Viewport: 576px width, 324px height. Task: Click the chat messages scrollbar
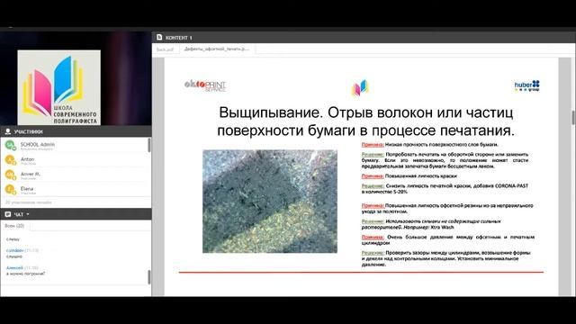click(149, 277)
